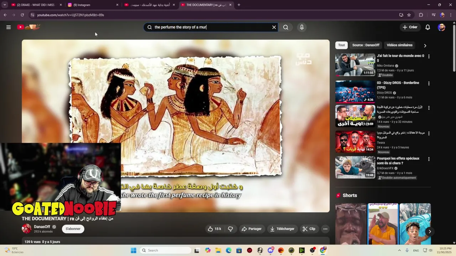Open Chrome profile avatar

point(442,15)
